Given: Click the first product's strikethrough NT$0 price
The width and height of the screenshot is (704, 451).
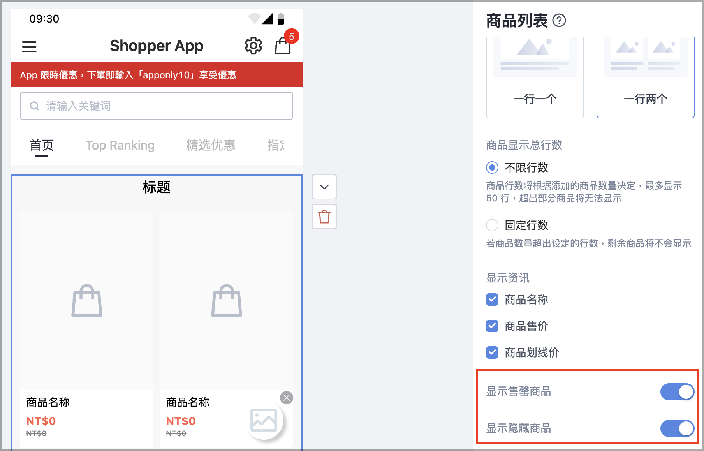Looking at the screenshot, I should [36, 433].
